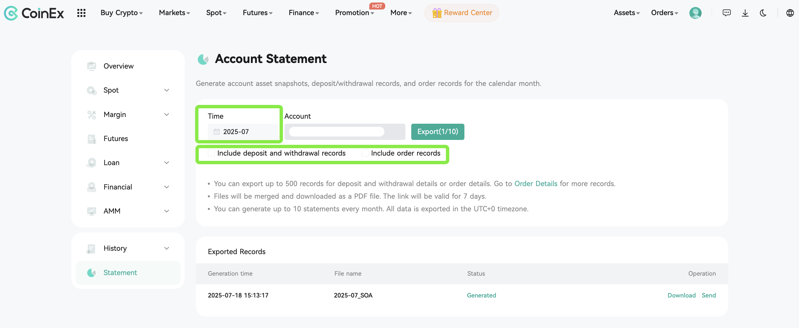Open the app grid launcher next to CoinEx logo

click(81, 13)
